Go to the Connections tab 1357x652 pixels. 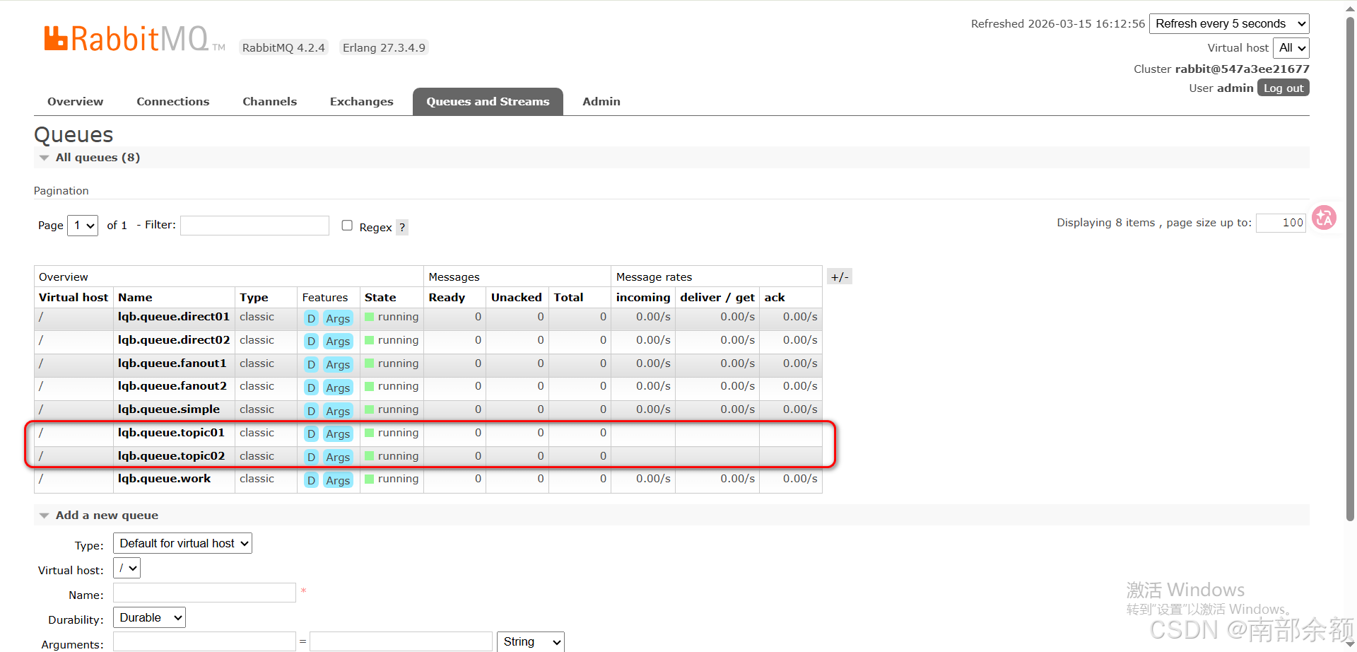click(173, 101)
